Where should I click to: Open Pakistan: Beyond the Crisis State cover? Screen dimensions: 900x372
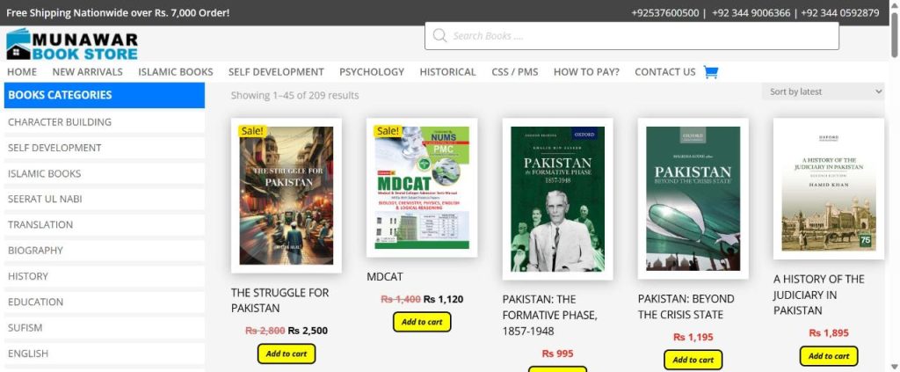pos(693,199)
